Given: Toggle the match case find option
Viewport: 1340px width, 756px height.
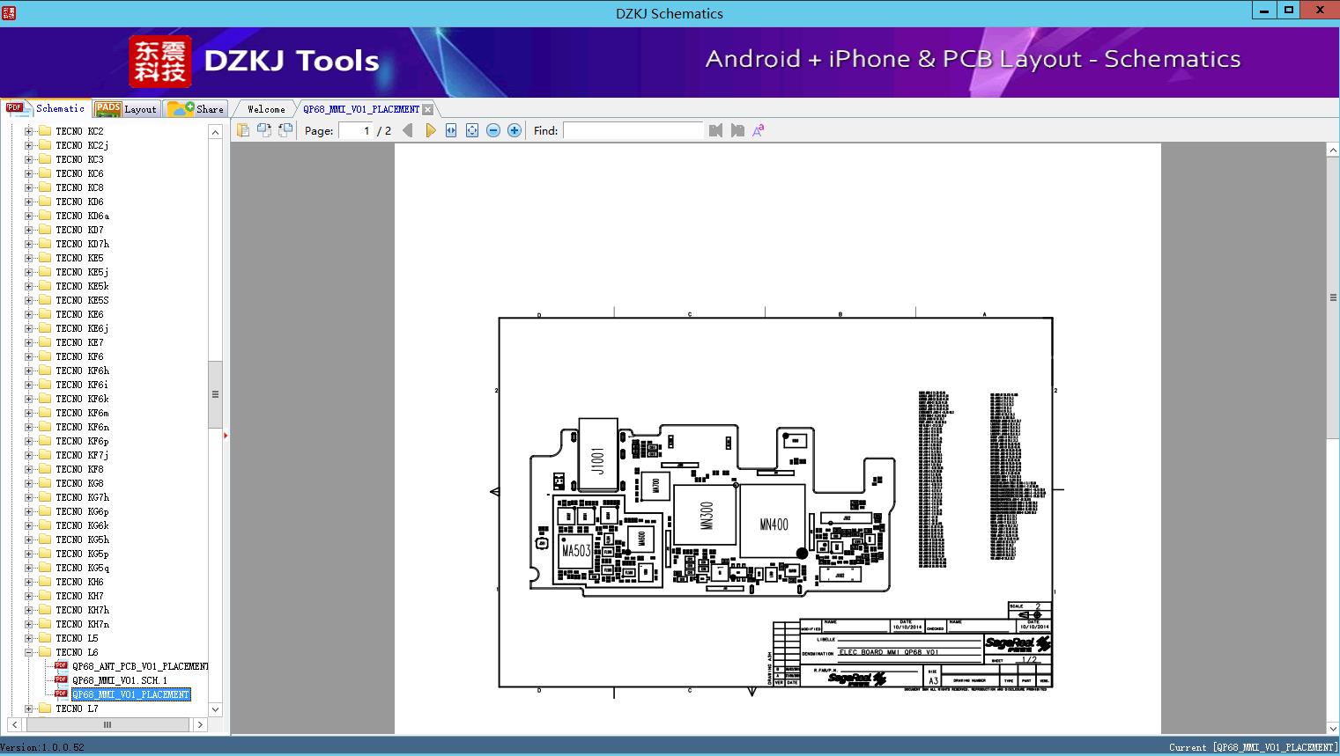Looking at the screenshot, I should [x=758, y=130].
